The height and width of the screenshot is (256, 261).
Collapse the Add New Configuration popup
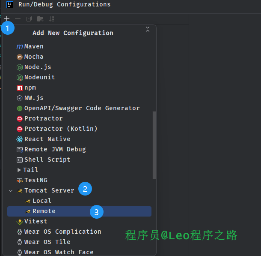(x=148, y=29)
